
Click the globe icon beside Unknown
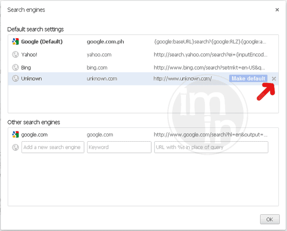point(15,79)
